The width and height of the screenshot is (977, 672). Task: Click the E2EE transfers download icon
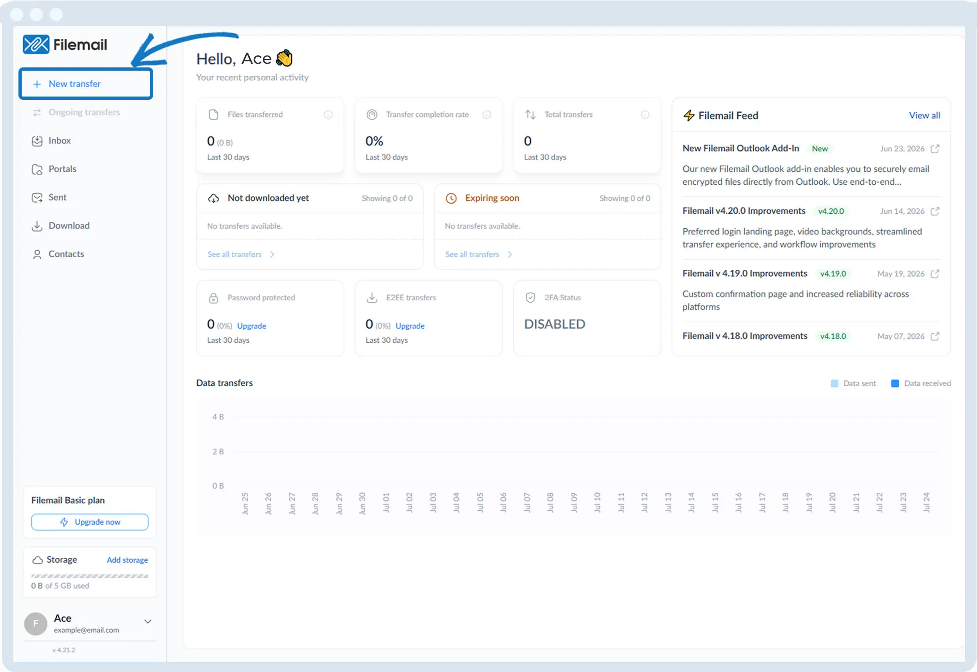tap(372, 298)
